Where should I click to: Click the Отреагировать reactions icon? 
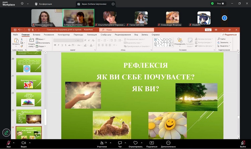[x=136, y=143]
